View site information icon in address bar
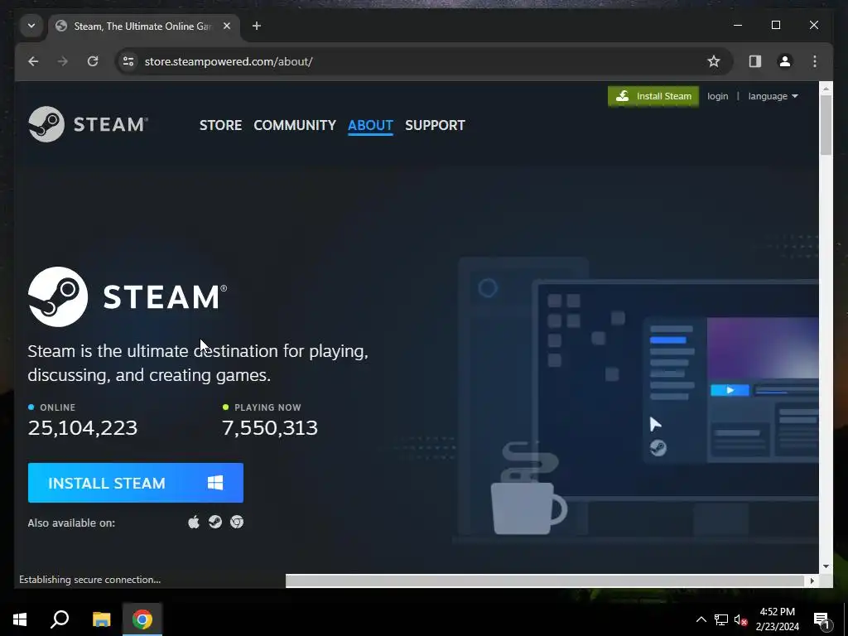The image size is (848, 636). (x=128, y=61)
